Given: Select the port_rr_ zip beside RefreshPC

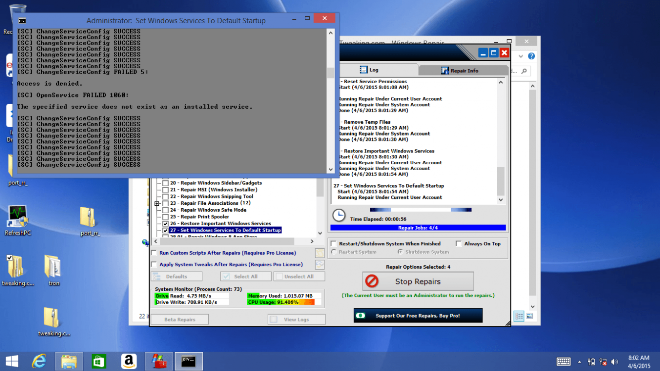Looking at the screenshot, I should tap(90, 221).
